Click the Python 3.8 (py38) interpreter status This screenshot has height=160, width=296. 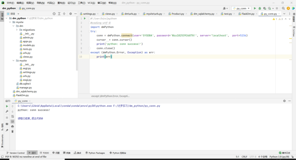point(279,157)
